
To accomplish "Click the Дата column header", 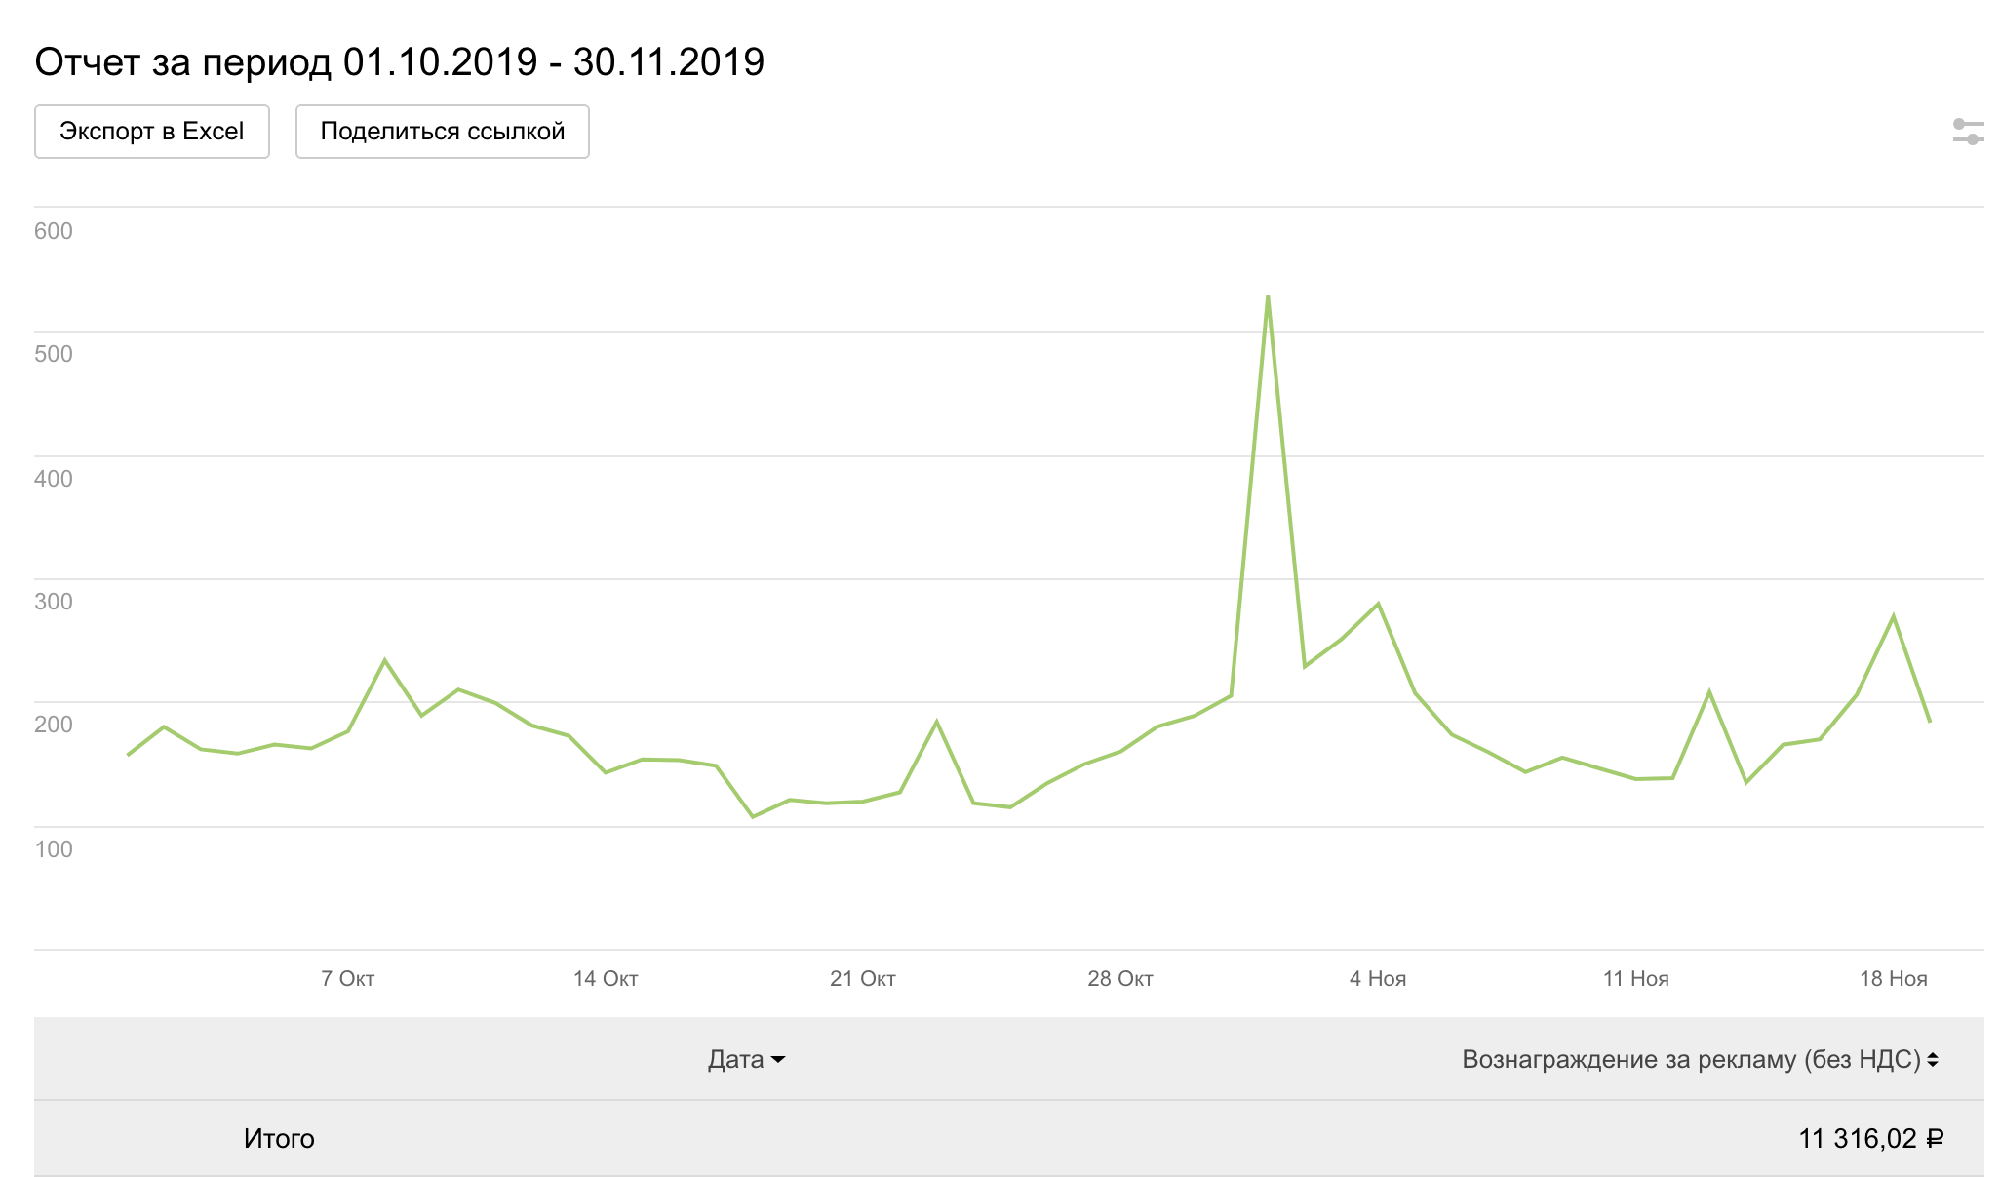I will point(735,1060).
